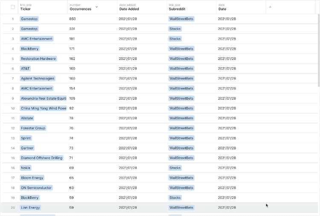
Task: Open Diamond Offshore Drilling ticker tag
Action: [x=42, y=158]
